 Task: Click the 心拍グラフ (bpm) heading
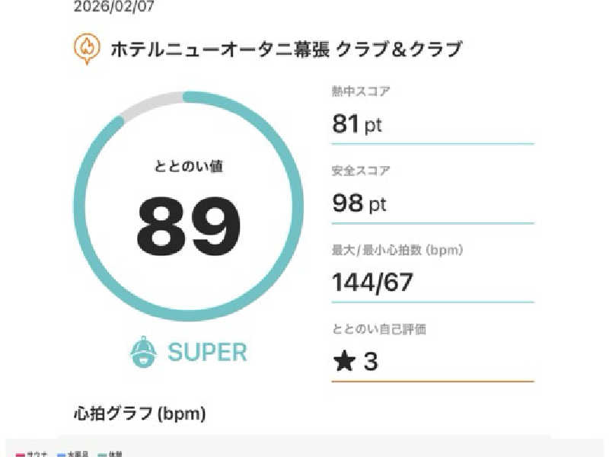pyautogui.click(x=139, y=414)
